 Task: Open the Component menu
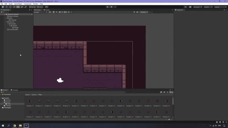[x=27, y=4]
